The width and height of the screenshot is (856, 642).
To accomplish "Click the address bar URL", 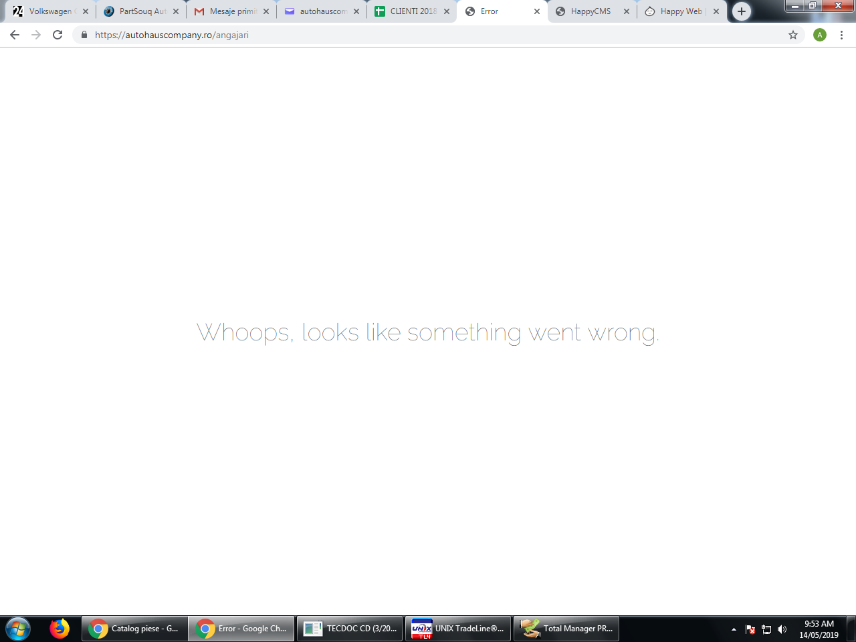I will [x=172, y=35].
